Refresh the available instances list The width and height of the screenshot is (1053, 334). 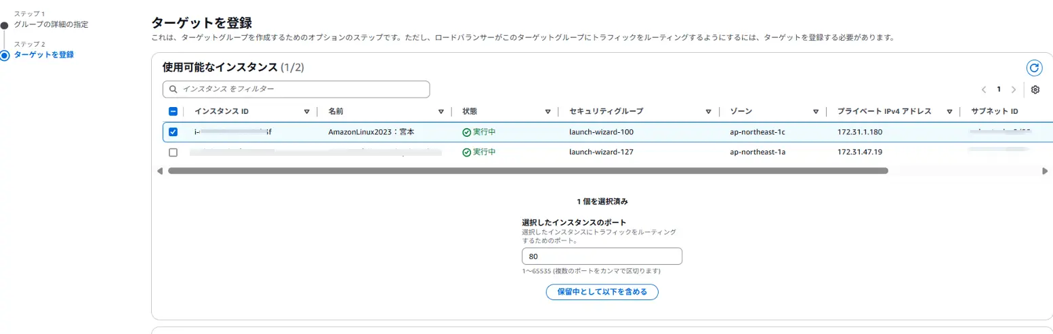(1033, 68)
